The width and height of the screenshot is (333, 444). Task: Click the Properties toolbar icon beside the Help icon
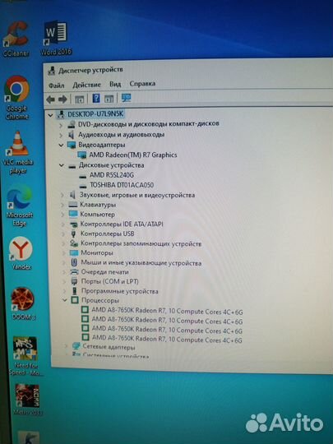(x=109, y=99)
